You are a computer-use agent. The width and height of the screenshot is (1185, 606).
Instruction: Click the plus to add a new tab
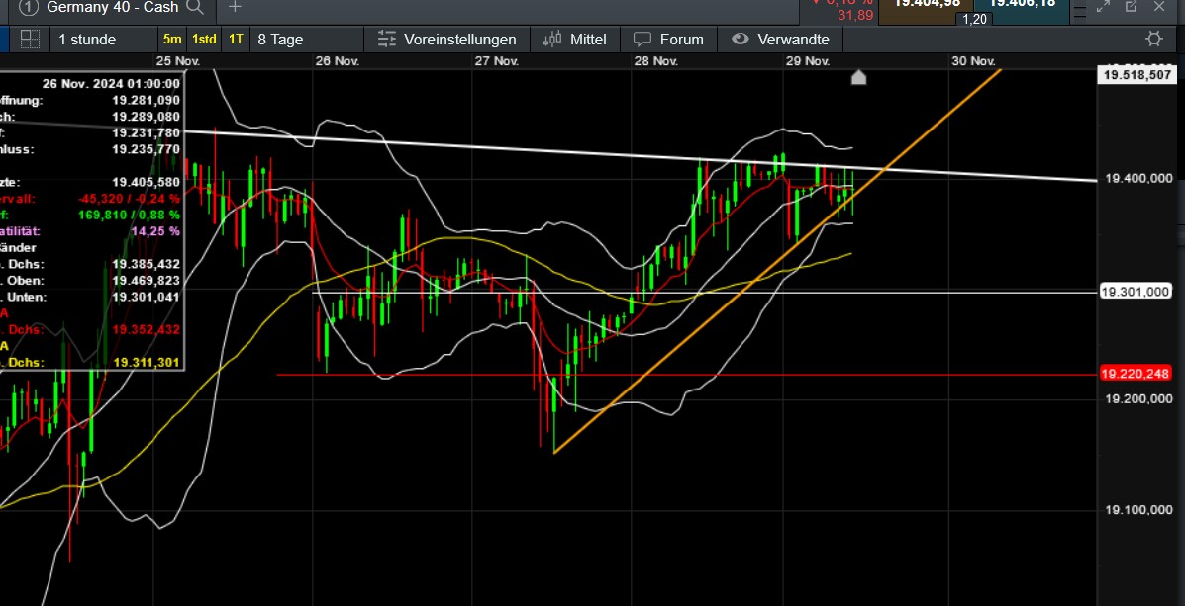234,8
